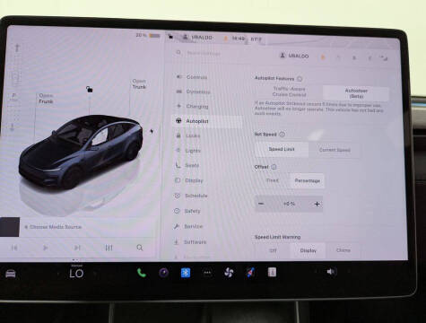Tap the lock icon in top status bar
This screenshot has width=426, height=323.
(170, 36)
